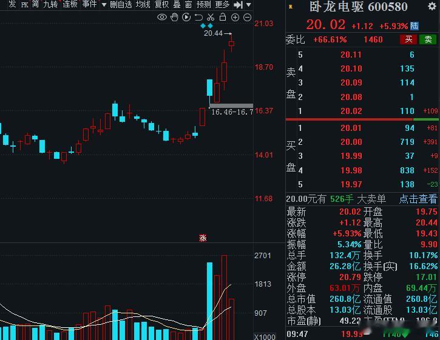Screen dimensions: 440x340
Task: Click the 16.46-16.7 gap label on chart
Action: (232, 112)
